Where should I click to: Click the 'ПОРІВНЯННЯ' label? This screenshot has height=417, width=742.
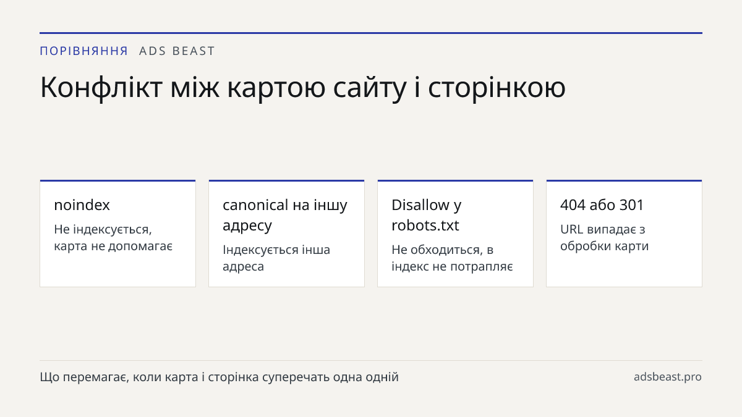coord(84,51)
